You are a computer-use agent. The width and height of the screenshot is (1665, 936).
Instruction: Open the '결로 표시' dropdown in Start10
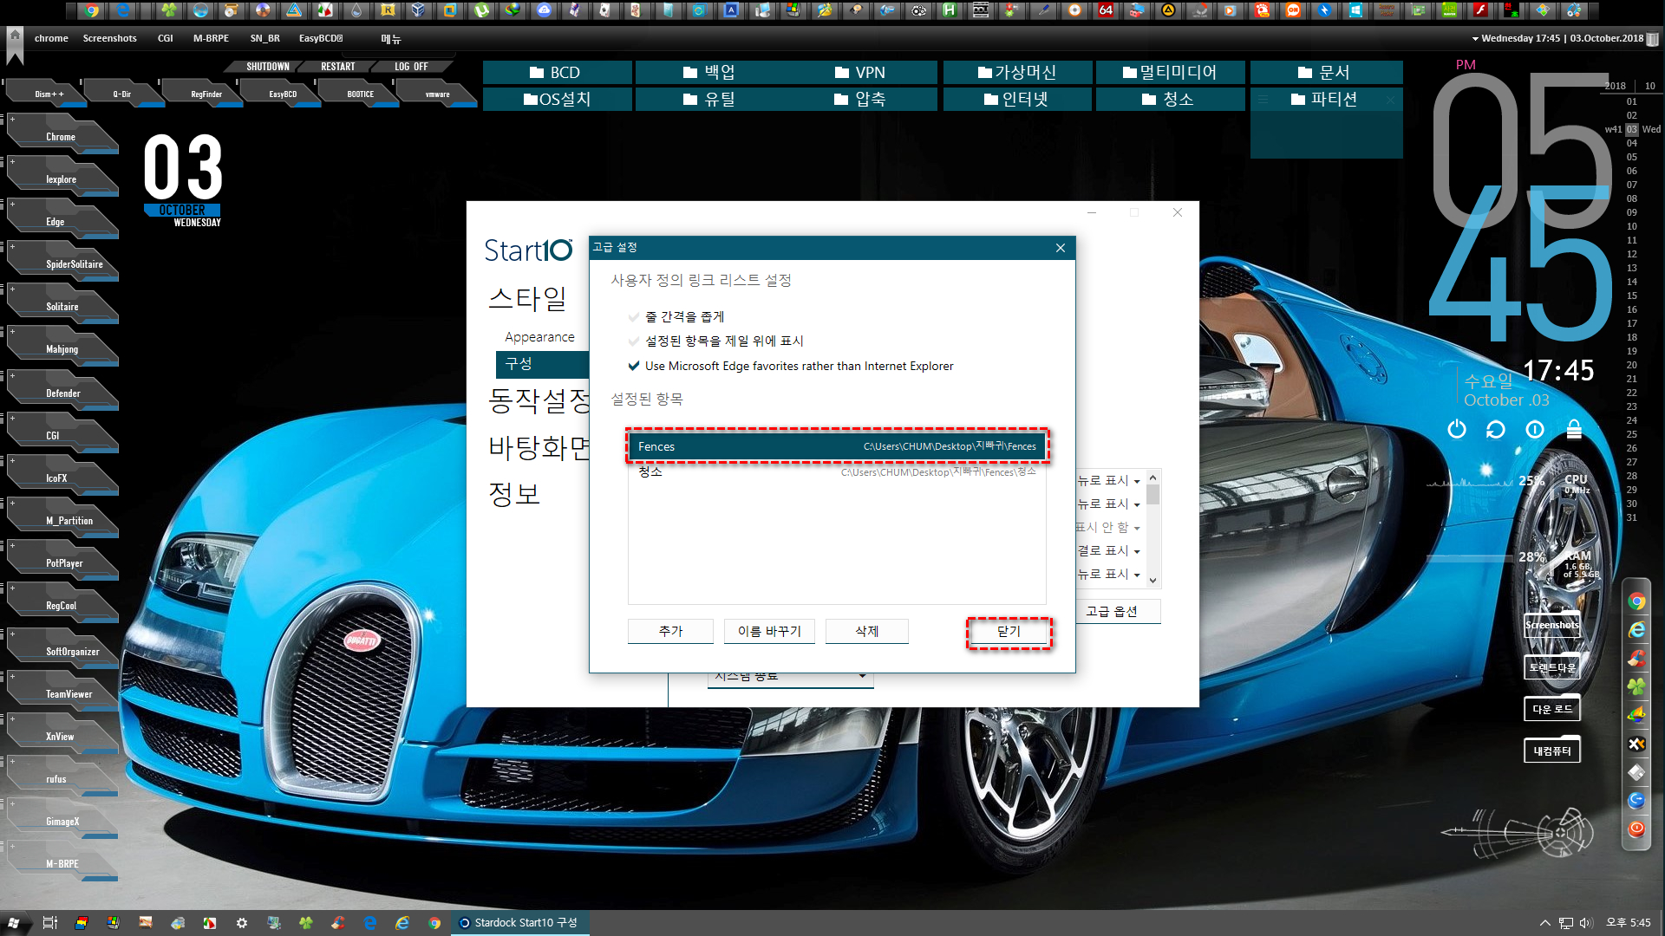1109,551
